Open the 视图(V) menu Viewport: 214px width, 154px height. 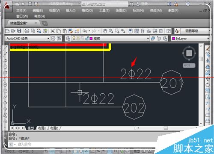coord(54,11)
